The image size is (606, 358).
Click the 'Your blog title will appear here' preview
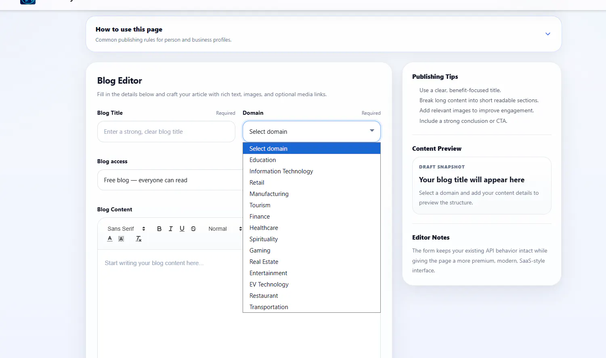472,180
